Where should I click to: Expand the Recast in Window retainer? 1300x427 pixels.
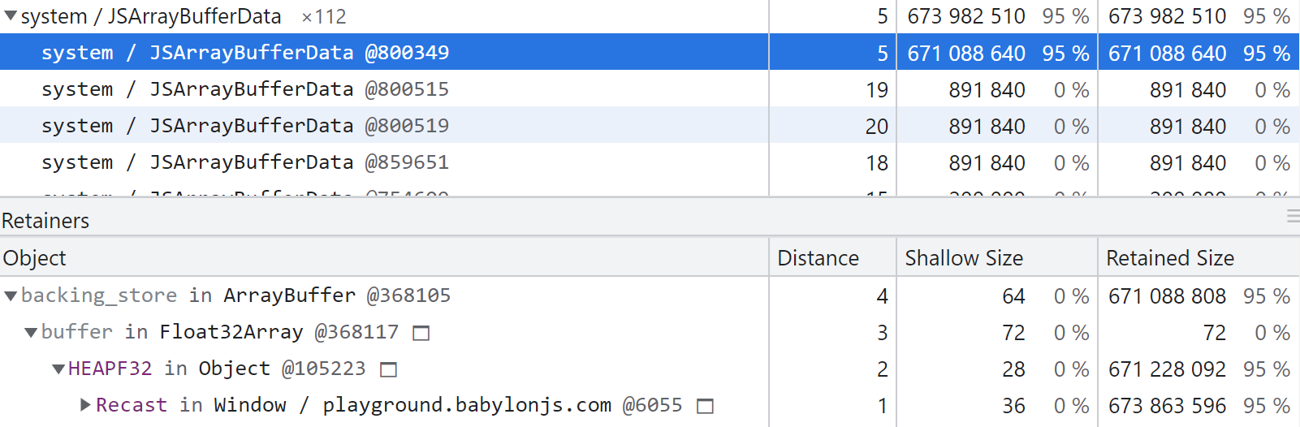pos(85,405)
